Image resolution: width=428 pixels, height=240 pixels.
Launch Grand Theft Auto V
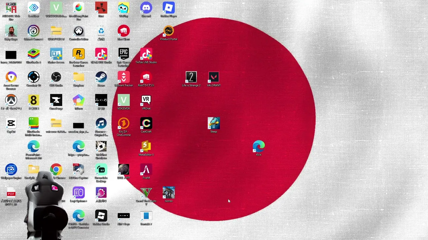click(146, 192)
